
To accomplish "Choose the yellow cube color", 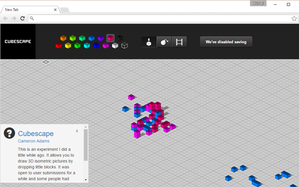I will click(x=68, y=46).
